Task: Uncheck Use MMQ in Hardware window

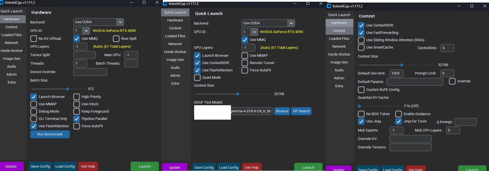Action: (x=77, y=38)
